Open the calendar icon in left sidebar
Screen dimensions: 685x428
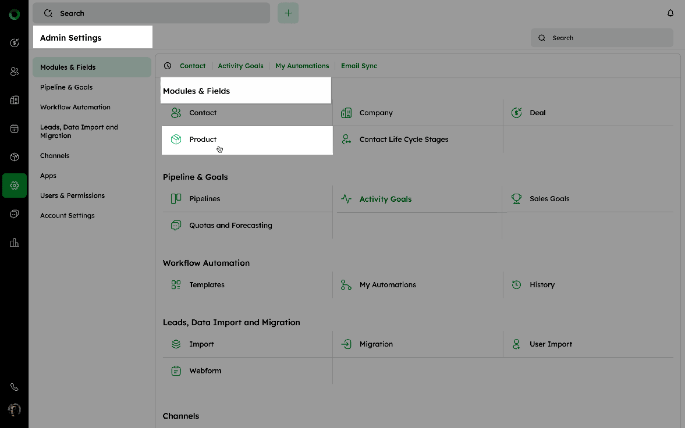[x=15, y=129]
